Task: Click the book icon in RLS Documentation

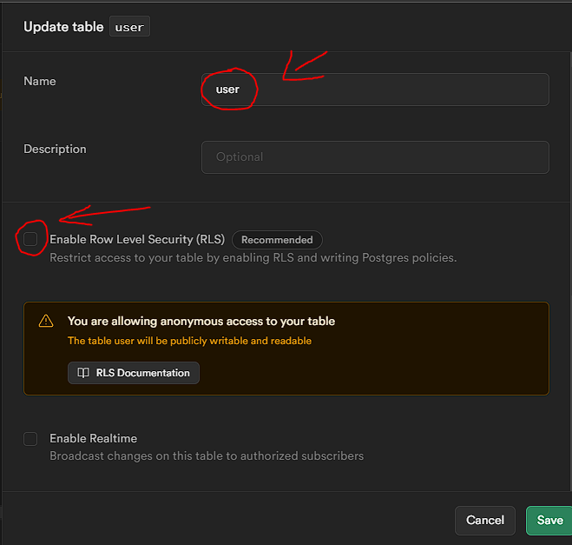Action: pyautogui.click(x=83, y=373)
